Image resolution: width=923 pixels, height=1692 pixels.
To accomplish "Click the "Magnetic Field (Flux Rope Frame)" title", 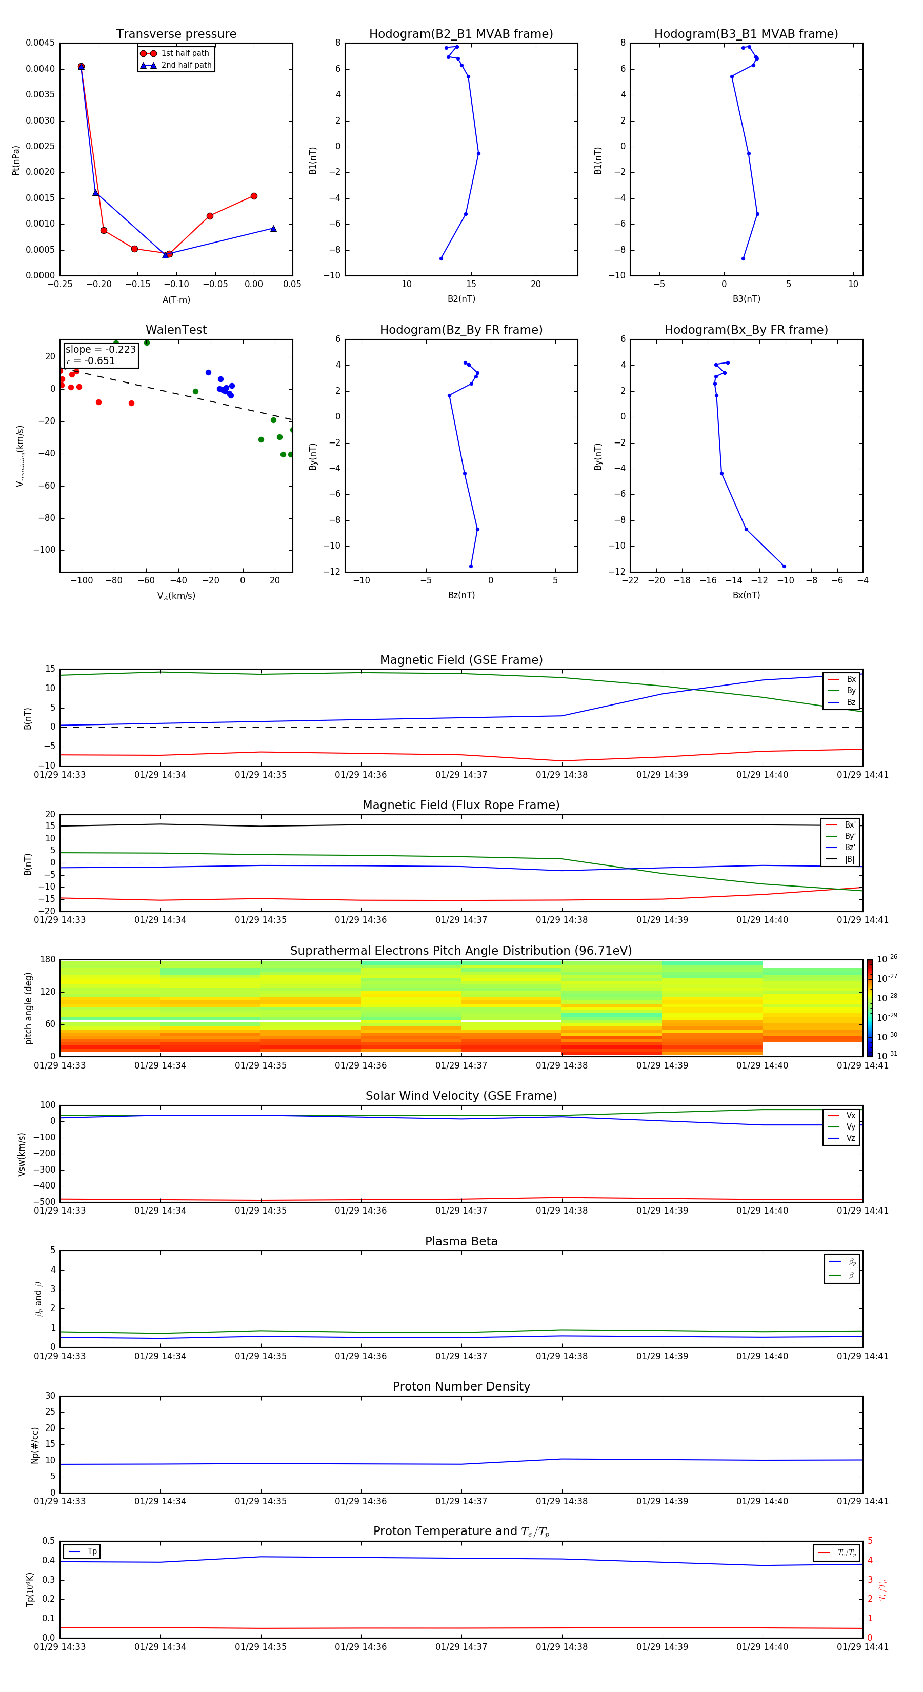I will 461,805.
